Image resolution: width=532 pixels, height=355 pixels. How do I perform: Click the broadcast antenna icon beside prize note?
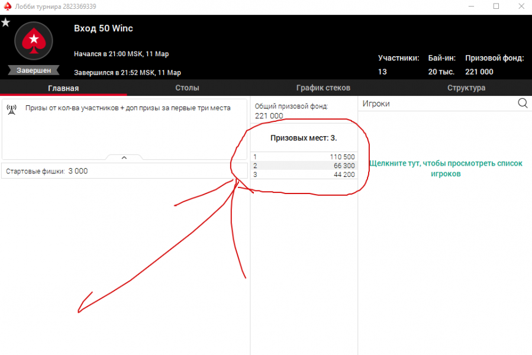[x=11, y=109]
